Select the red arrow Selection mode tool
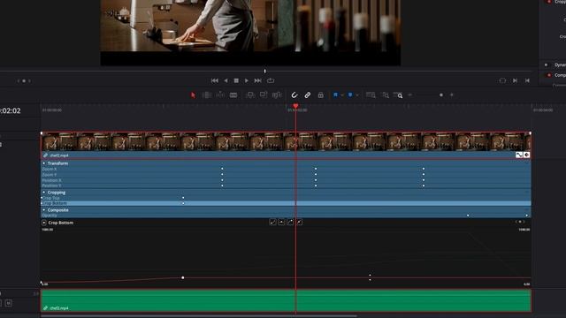The image size is (566, 318). click(193, 95)
